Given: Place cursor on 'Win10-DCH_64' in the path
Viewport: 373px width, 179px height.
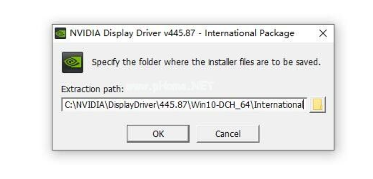Looking at the screenshot, I should pos(221,105).
